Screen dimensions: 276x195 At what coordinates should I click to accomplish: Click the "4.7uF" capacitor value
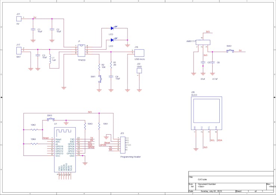pos(215,79)
